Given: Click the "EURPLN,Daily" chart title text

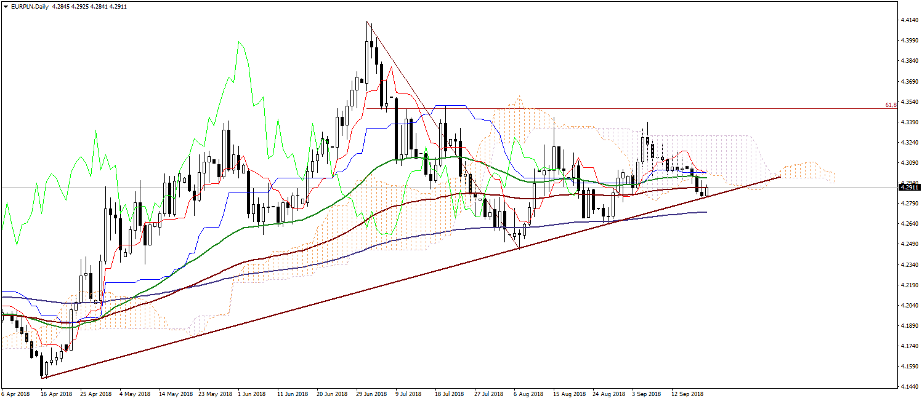Looking at the screenshot, I should (28, 6).
